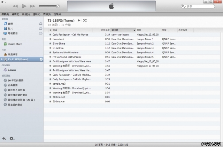
Task: Open the Store (S) menu
Action: point(47,14)
